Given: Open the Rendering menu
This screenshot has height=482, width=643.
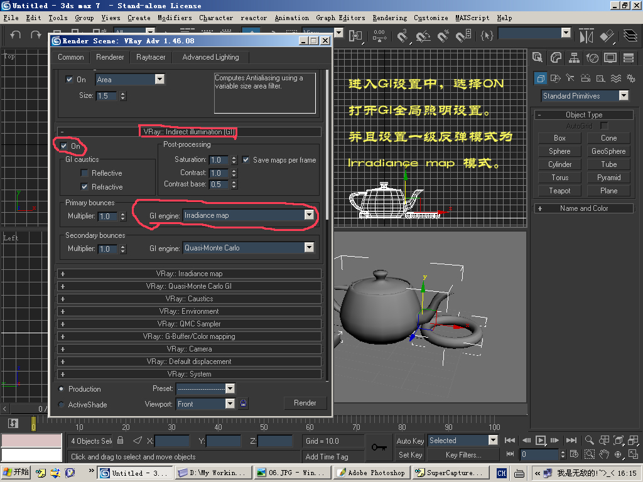Looking at the screenshot, I should pyautogui.click(x=389, y=18).
